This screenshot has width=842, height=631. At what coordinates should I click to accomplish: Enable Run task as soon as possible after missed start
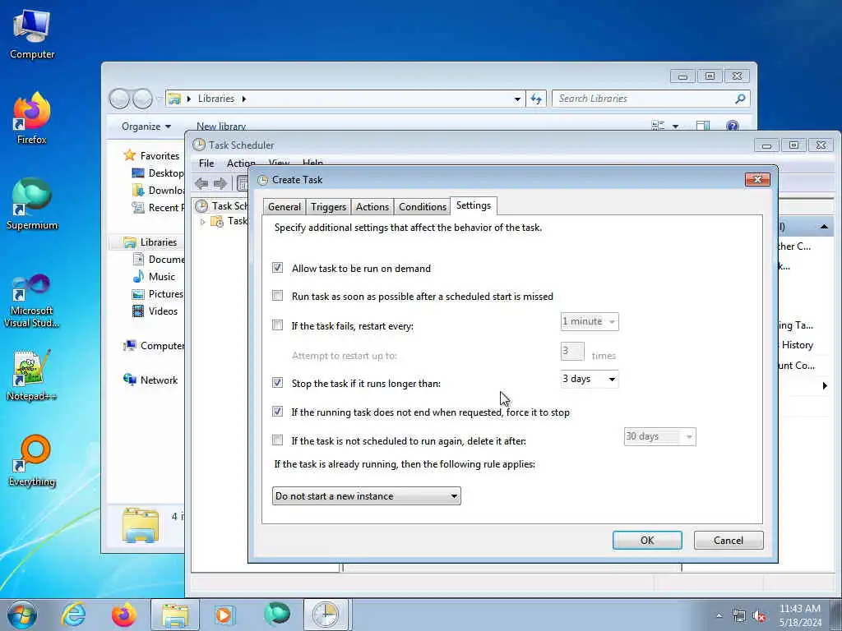[278, 296]
